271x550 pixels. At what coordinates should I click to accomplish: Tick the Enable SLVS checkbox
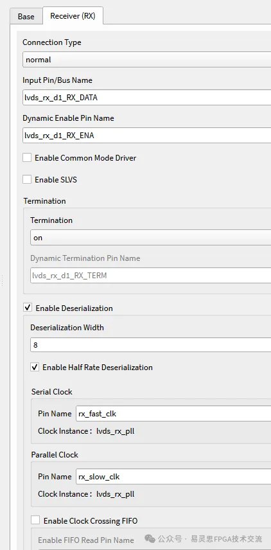(x=27, y=179)
